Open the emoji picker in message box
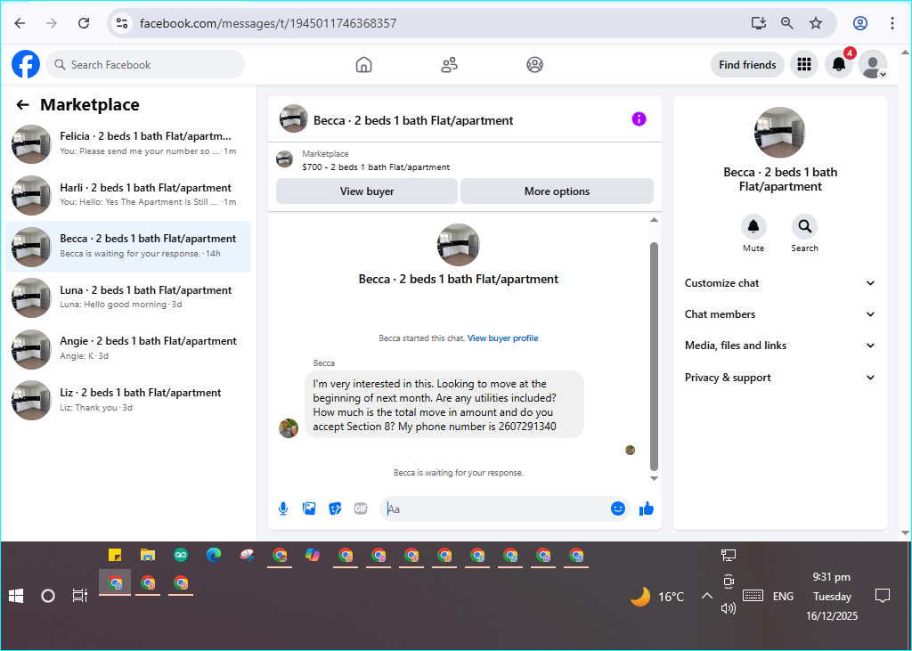Image resolution: width=912 pixels, height=651 pixels. click(618, 509)
